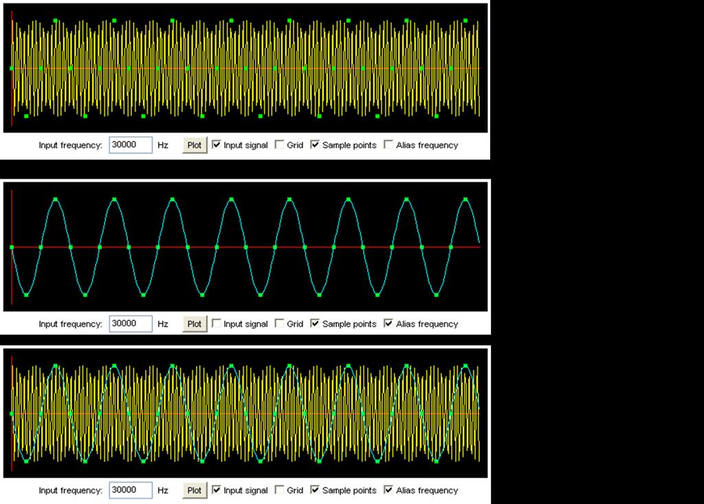This screenshot has width=704, height=504.
Task: Enable Grid checkbox in top panel
Action: click(x=279, y=144)
